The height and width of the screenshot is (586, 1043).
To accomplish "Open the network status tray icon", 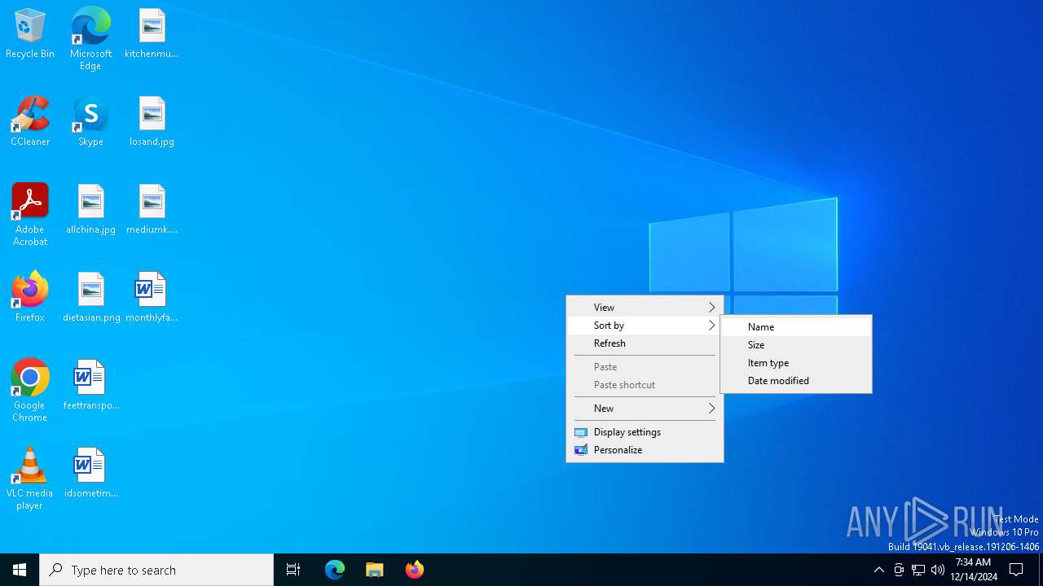I will tap(918, 570).
